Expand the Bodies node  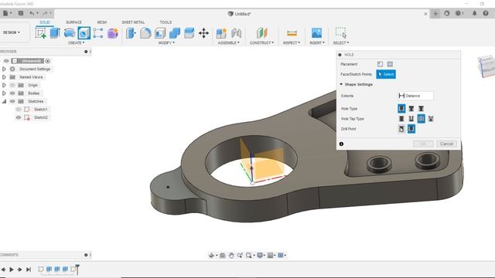pos(4,93)
